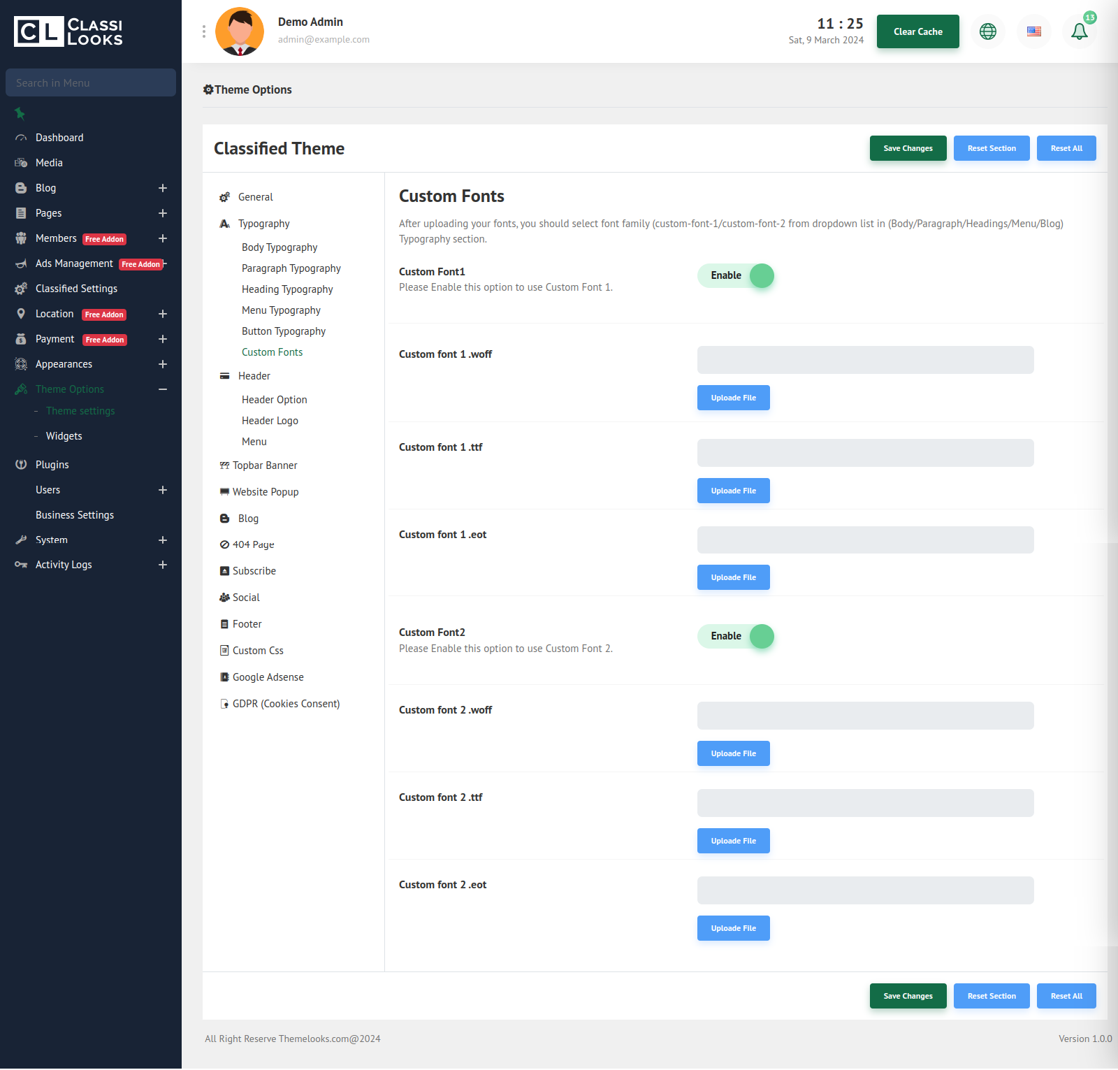This screenshot has height=1070, width=1118.
Task: Expand the Activity Logs submenu
Action: 163,565
